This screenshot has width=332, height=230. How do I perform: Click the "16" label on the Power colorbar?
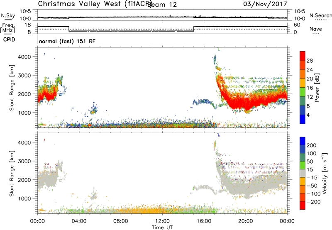coord(310,88)
